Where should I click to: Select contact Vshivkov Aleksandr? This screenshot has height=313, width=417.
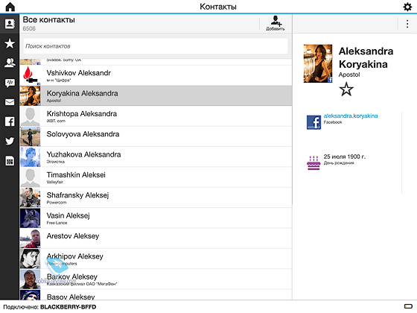[156, 75]
